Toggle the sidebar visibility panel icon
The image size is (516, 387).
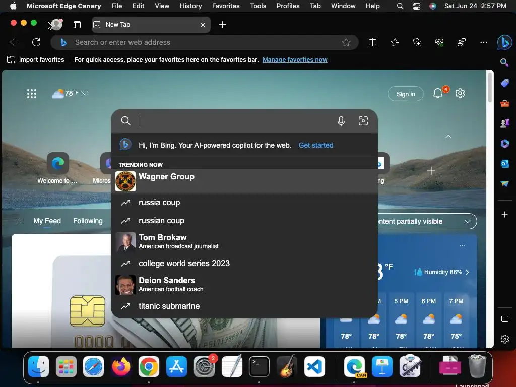tap(505, 319)
